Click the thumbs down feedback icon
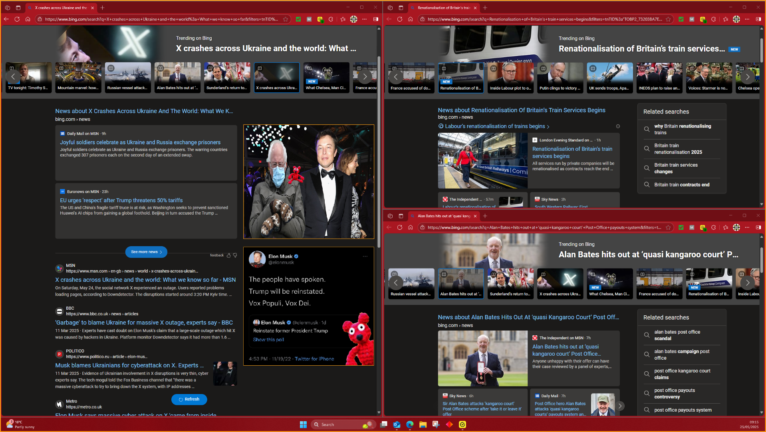766x432 pixels. point(235,255)
